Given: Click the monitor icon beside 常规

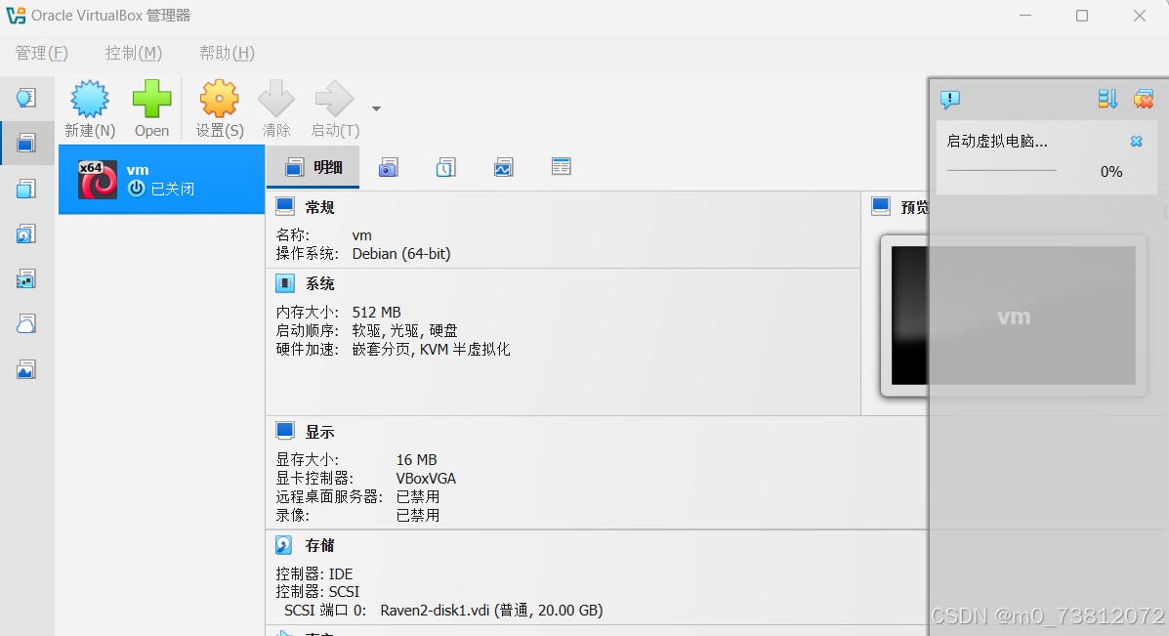Looking at the screenshot, I should pos(285,206).
